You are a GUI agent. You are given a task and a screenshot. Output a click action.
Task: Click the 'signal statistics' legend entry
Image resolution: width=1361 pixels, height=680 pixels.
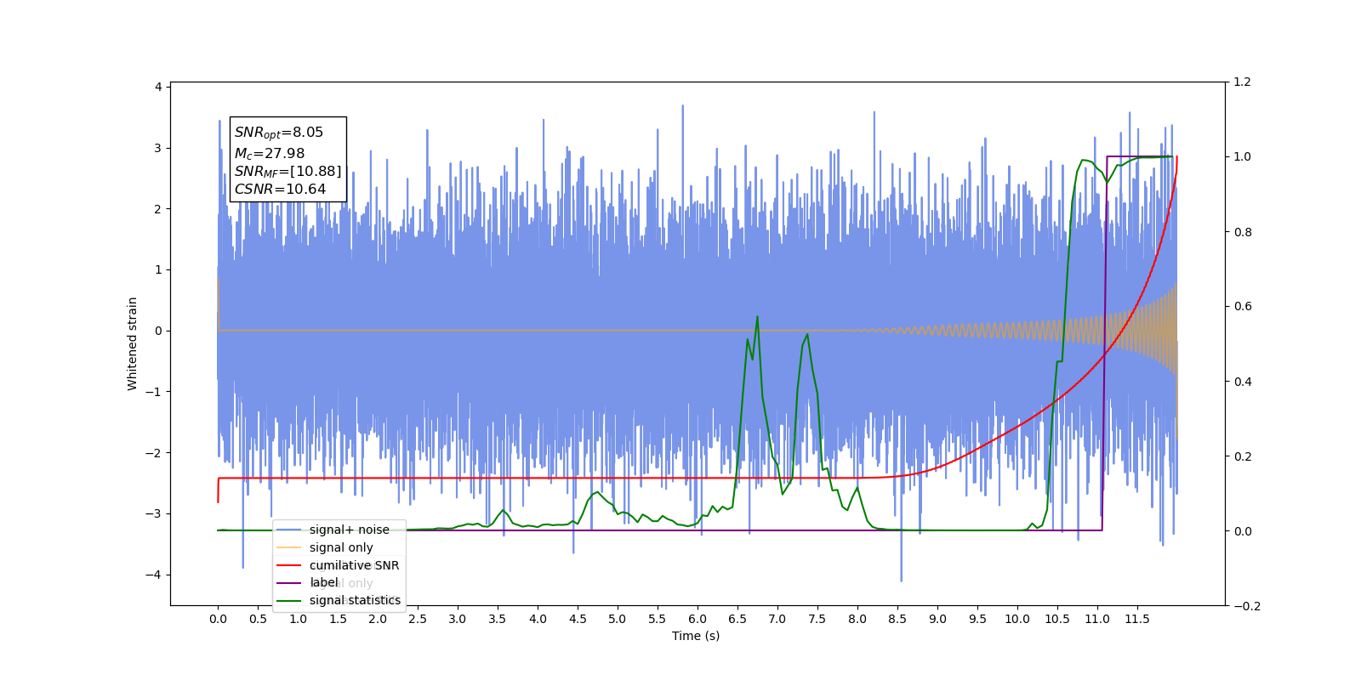(x=339, y=600)
